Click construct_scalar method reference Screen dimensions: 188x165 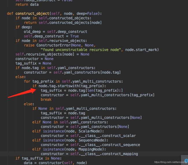point(119,136)
